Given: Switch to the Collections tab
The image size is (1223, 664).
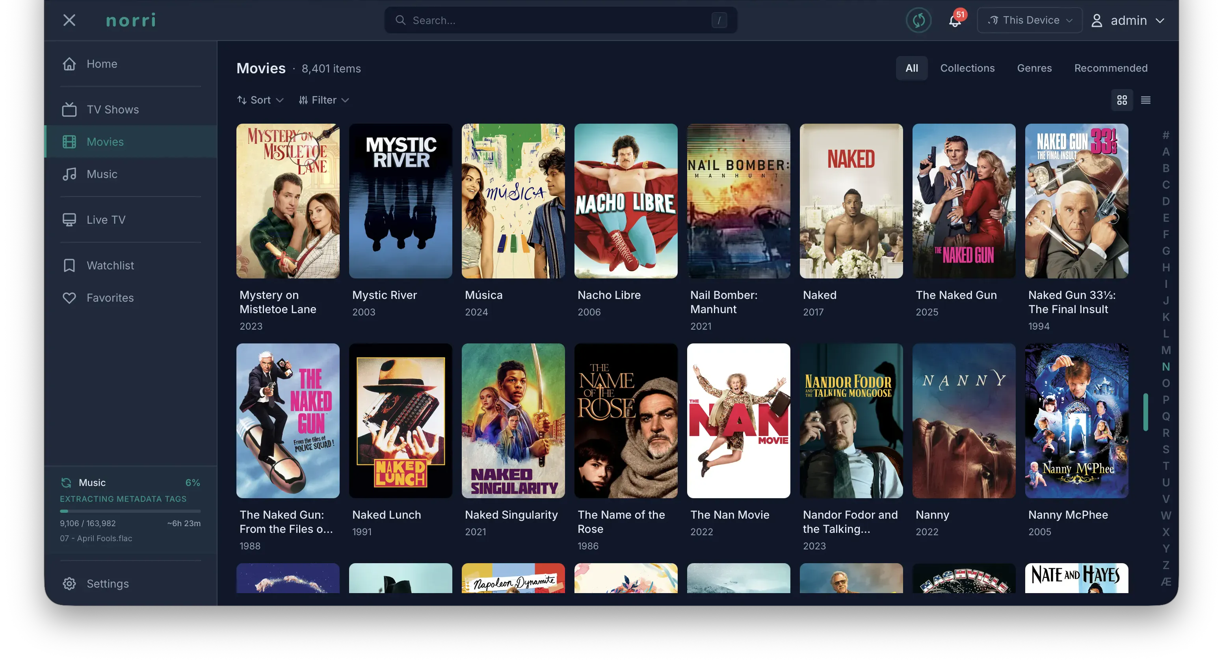Looking at the screenshot, I should pyautogui.click(x=967, y=69).
